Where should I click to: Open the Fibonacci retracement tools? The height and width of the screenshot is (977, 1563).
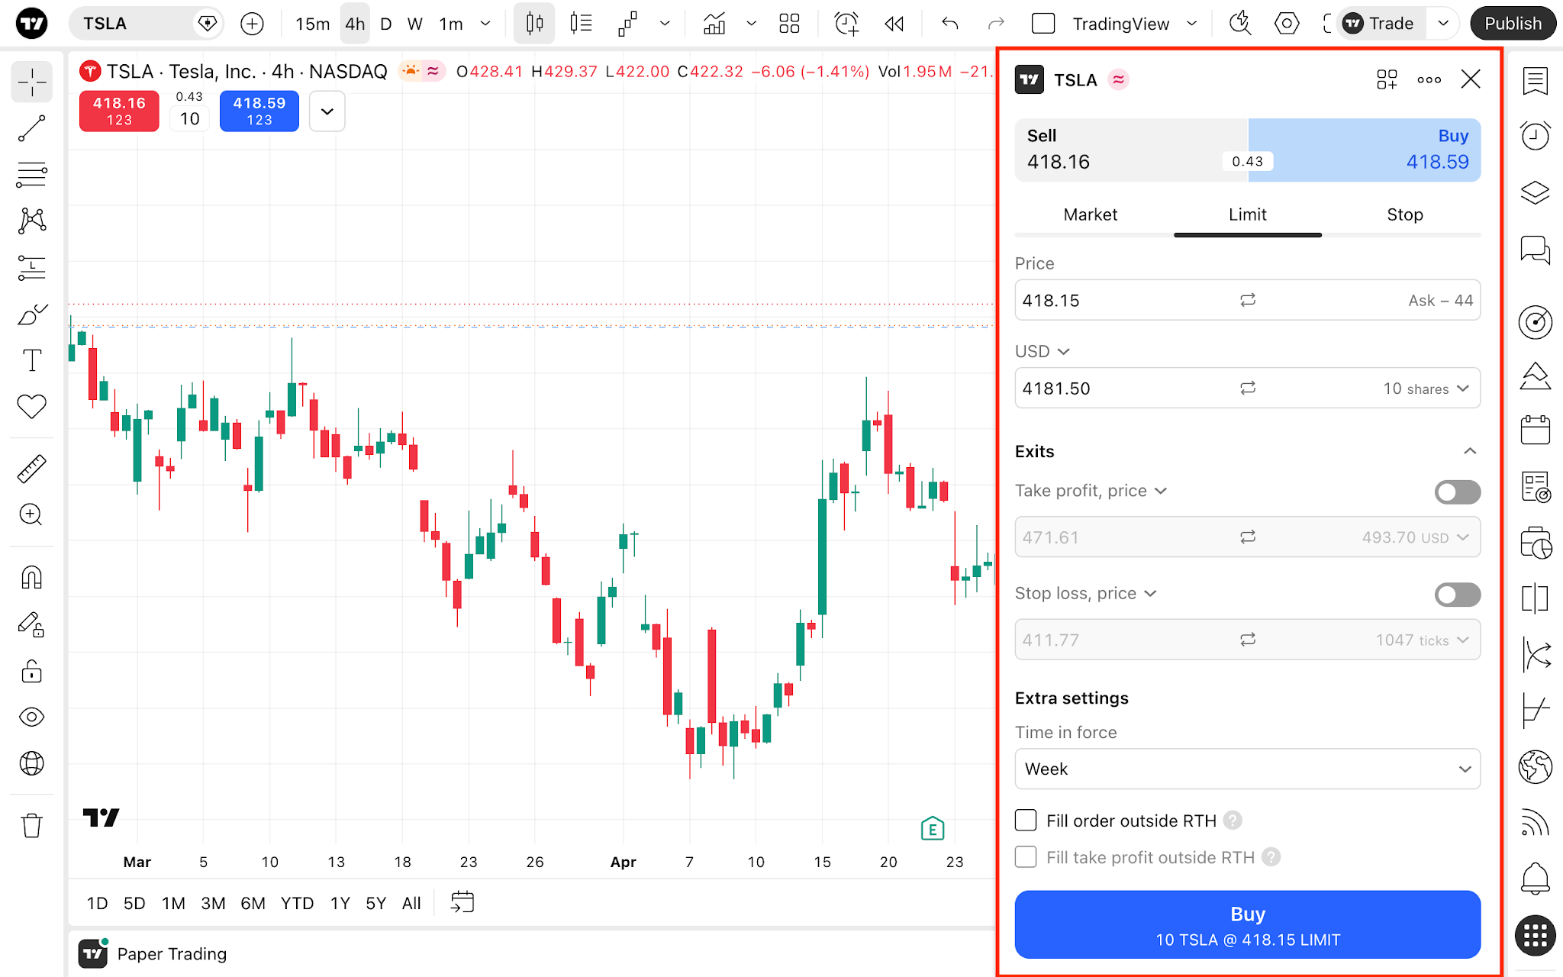[x=32, y=175]
